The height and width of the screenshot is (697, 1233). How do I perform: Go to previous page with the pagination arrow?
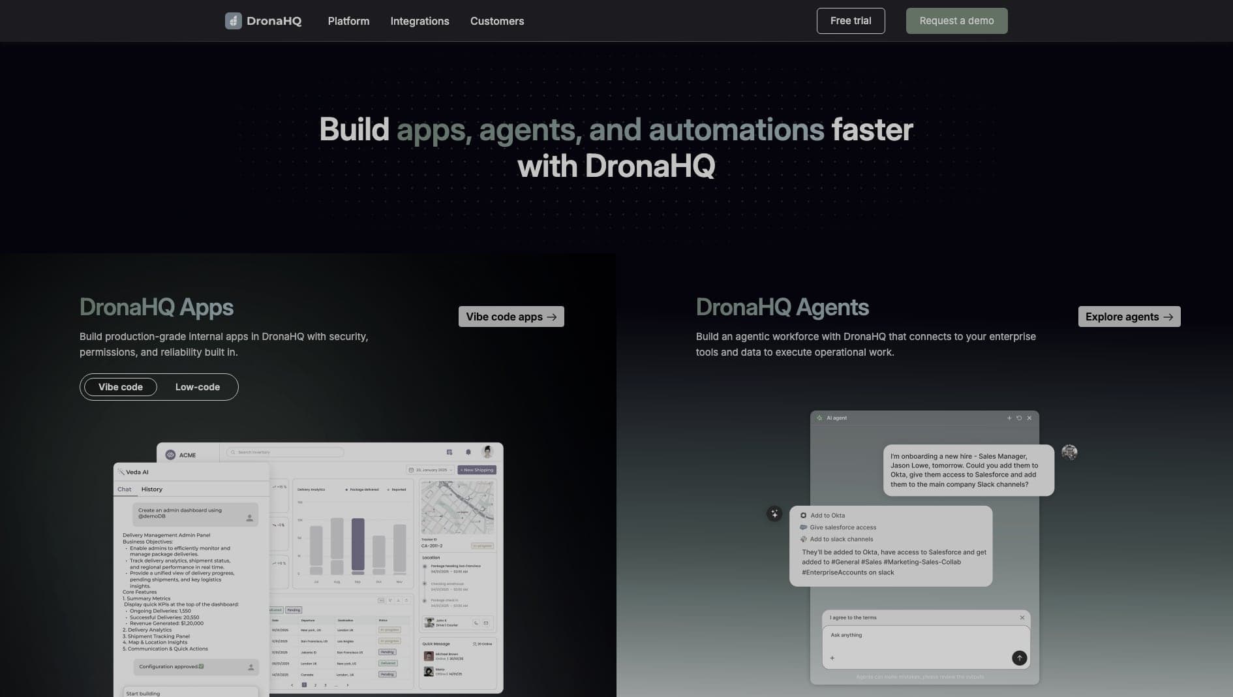click(x=292, y=685)
